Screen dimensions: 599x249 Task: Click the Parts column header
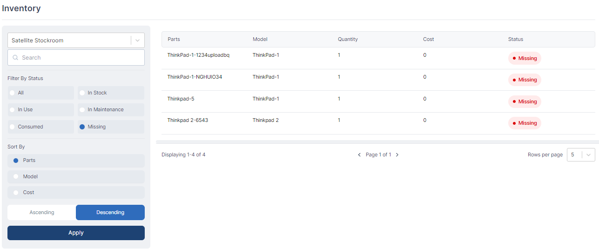click(174, 39)
